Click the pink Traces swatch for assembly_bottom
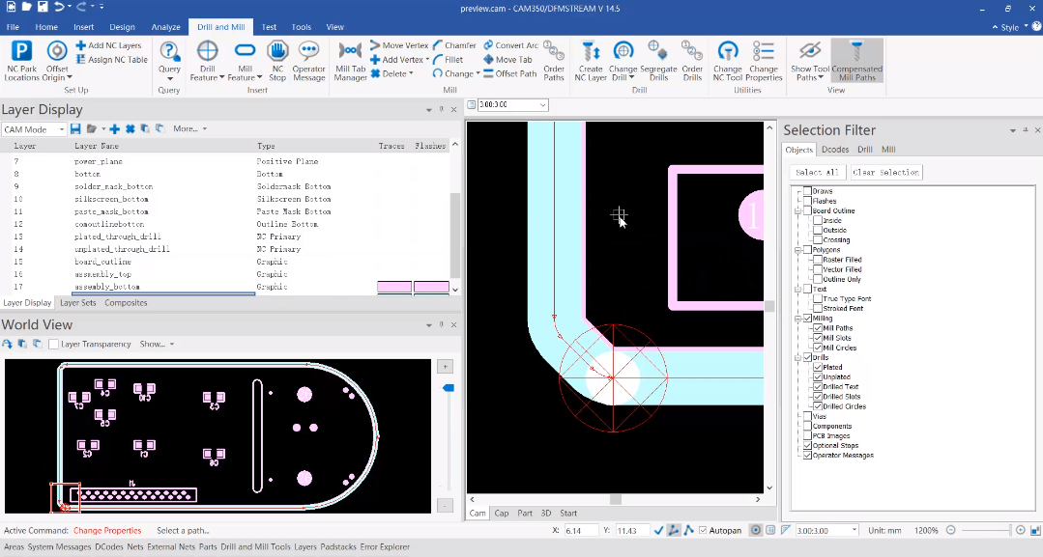 click(x=394, y=287)
